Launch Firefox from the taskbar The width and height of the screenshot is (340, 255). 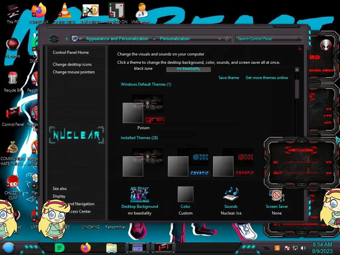tap(86, 248)
